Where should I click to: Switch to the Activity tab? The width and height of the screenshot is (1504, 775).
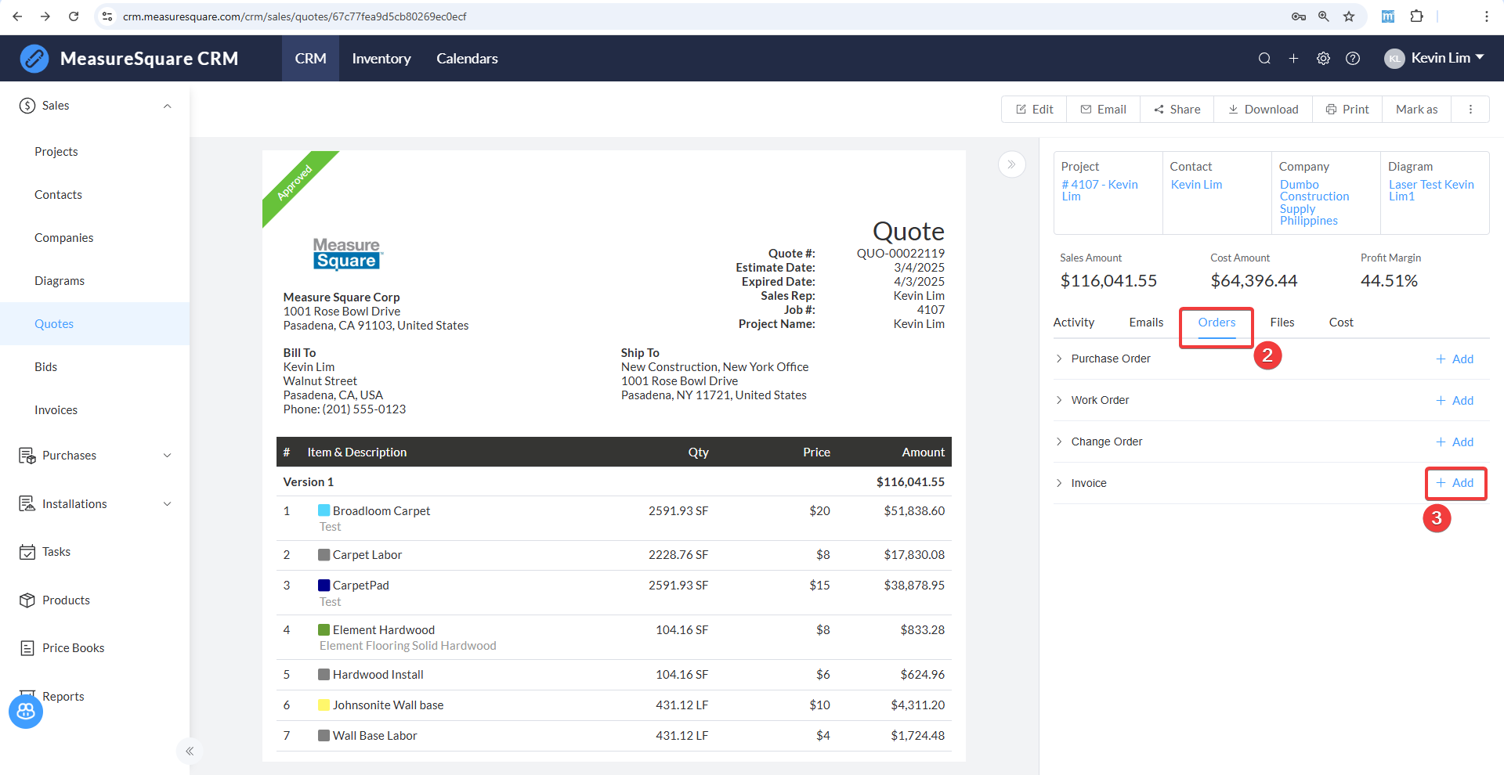click(x=1073, y=323)
